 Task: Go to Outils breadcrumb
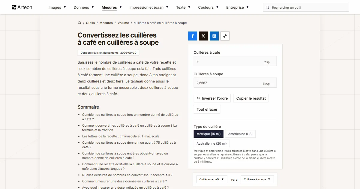(90, 23)
